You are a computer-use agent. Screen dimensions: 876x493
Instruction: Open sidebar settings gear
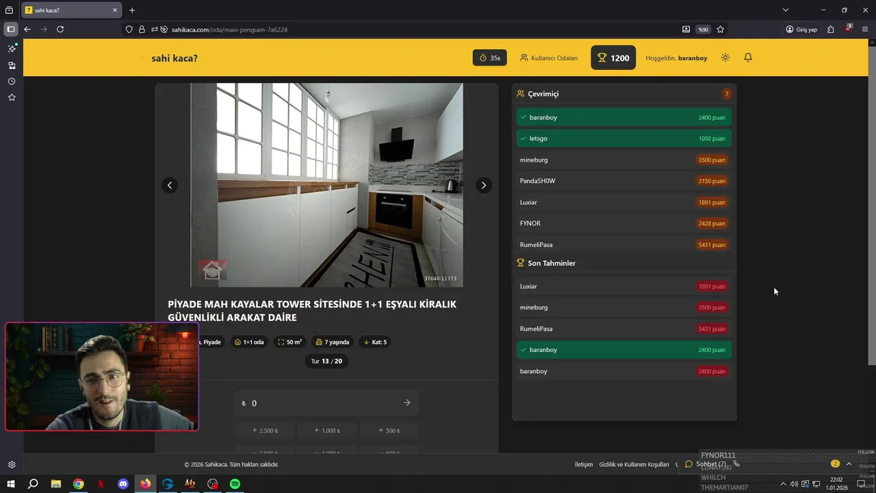12,464
